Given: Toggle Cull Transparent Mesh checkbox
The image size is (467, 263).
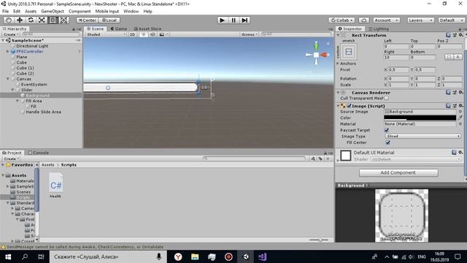Looking at the screenshot, I should pyautogui.click(x=387, y=98).
